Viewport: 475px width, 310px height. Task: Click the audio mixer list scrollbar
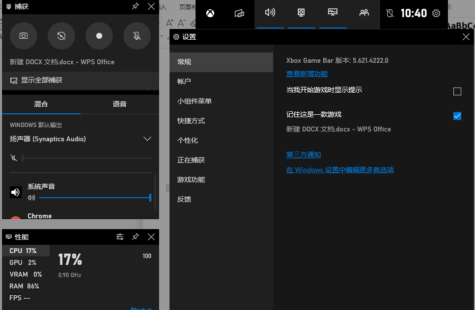[x=155, y=191]
